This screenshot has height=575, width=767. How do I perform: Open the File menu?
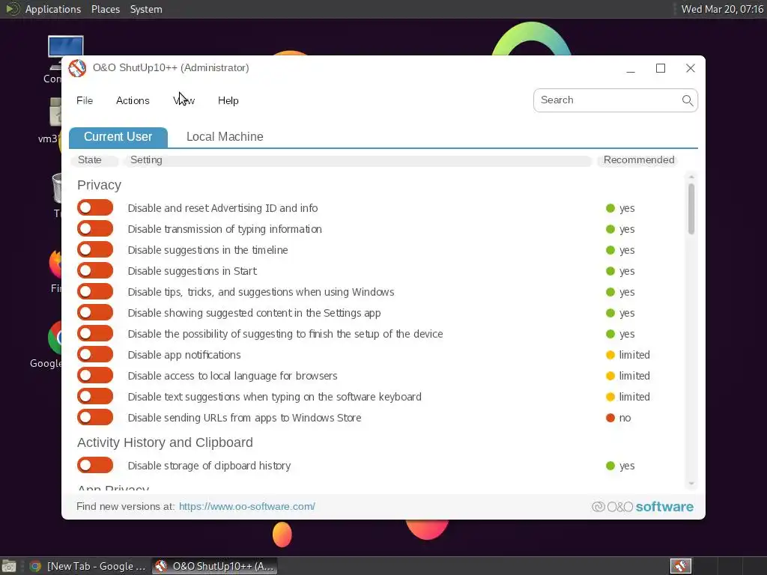85,101
